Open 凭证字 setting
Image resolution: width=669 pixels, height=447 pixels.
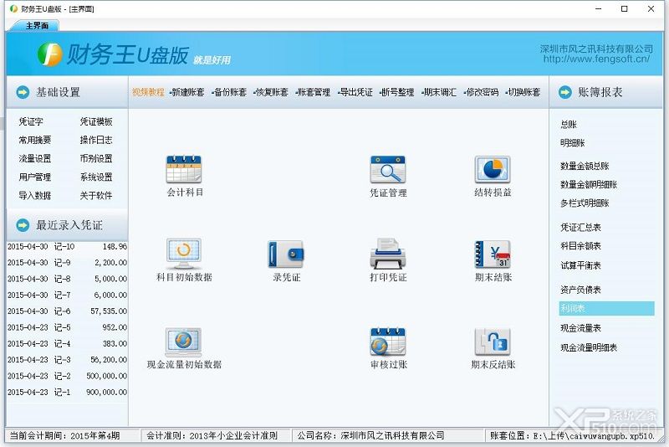click(x=31, y=121)
